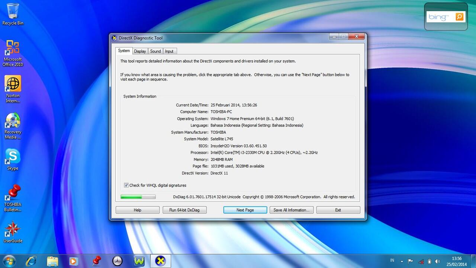
Task: Click the DirectX icon in title bar
Action: 114,38
